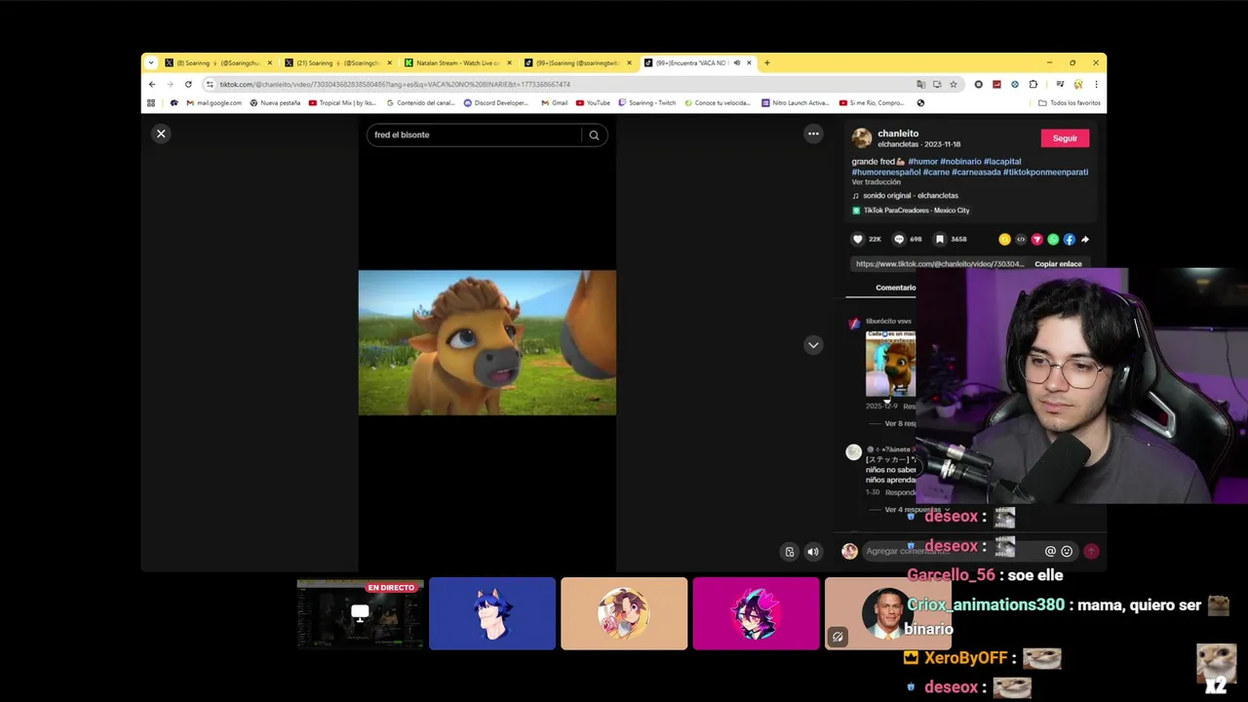Click the embed code icon
This screenshot has height=702, width=1248.
tap(1021, 239)
